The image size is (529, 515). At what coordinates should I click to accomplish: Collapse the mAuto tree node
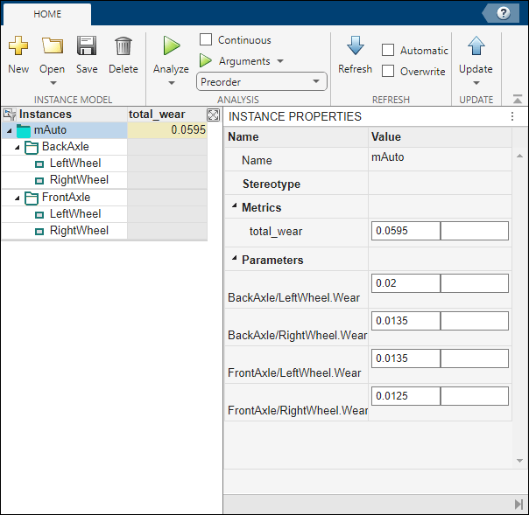click(x=10, y=130)
